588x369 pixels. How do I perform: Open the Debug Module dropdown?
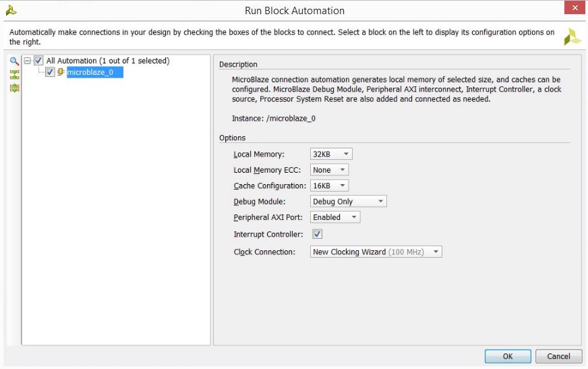pyautogui.click(x=349, y=202)
